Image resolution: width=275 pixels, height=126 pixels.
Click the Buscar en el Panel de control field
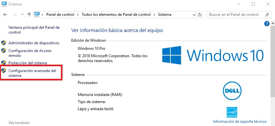(236, 15)
